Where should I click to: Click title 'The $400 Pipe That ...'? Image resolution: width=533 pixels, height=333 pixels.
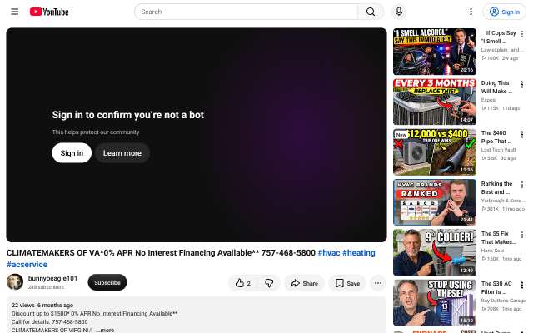496,137
